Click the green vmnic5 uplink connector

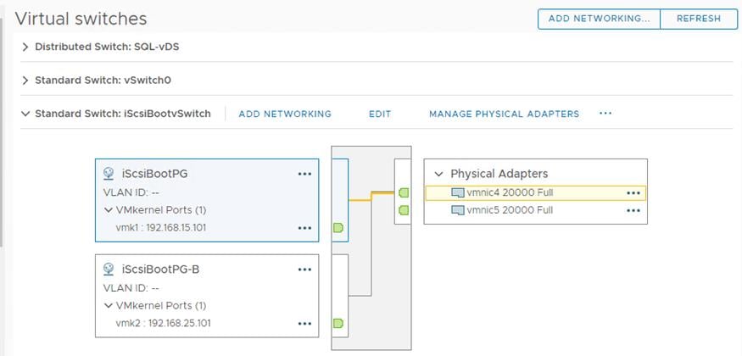(x=404, y=210)
